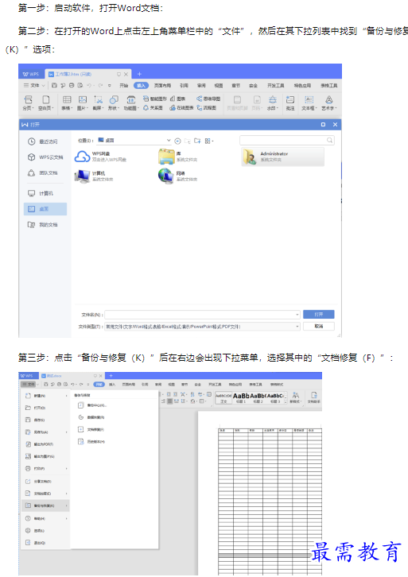The height and width of the screenshot is (577, 408).
Task: Select WPS云文档 in Open dialog sidebar
Action: pos(45,157)
